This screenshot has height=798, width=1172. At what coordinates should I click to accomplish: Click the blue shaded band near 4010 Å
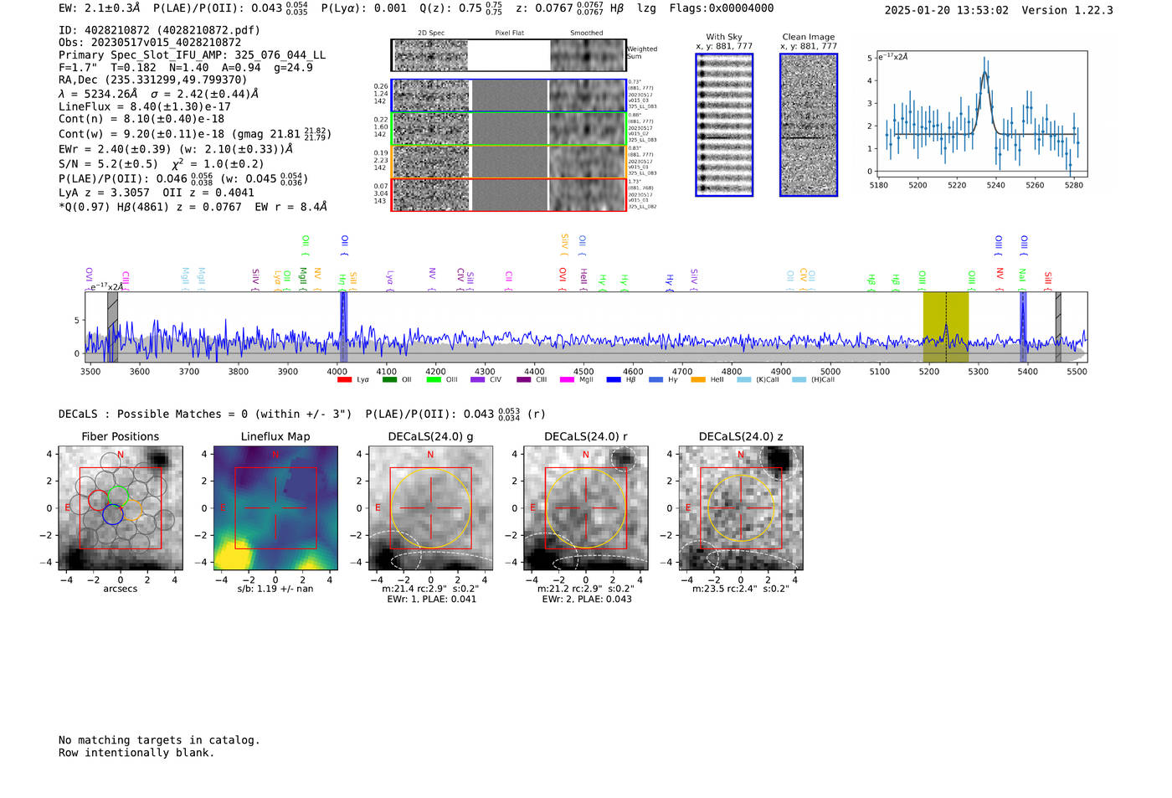[343, 327]
